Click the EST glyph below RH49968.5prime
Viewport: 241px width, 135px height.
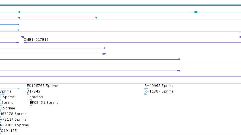click(146, 89)
